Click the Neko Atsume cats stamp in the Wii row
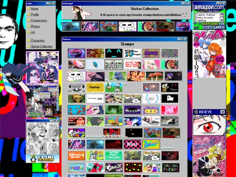 pos(132,99)
